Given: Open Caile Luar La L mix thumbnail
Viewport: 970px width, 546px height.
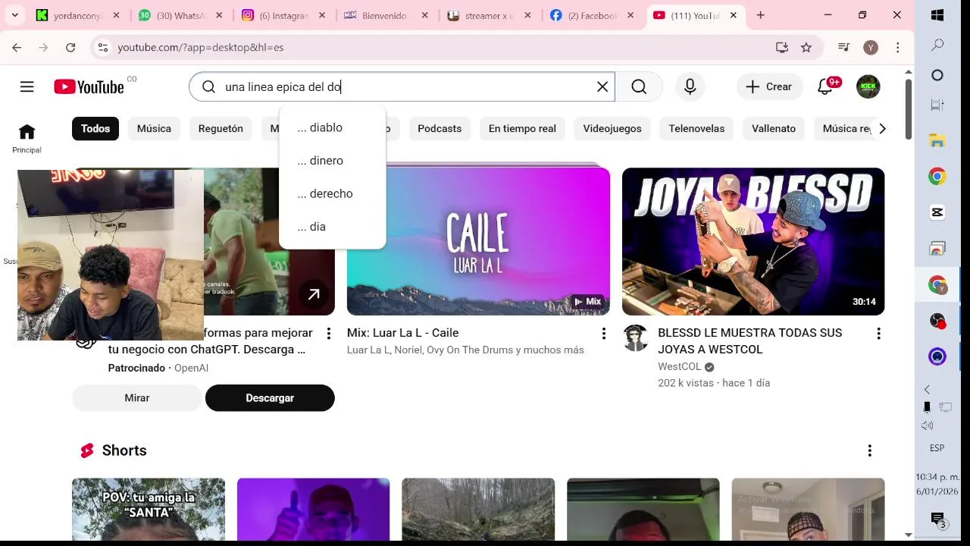Looking at the screenshot, I should [478, 241].
